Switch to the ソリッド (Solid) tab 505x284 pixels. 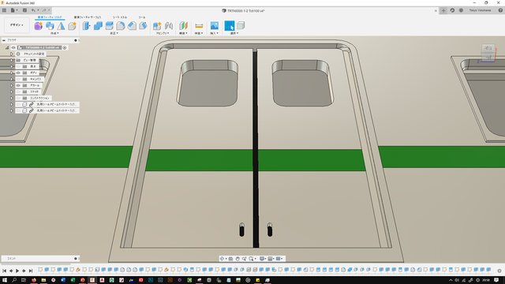[50, 17]
